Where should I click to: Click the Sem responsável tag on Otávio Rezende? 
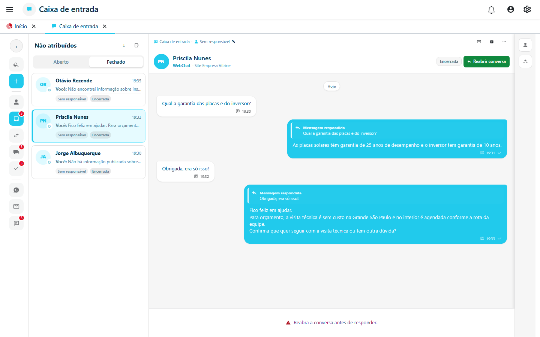pyautogui.click(x=72, y=99)
